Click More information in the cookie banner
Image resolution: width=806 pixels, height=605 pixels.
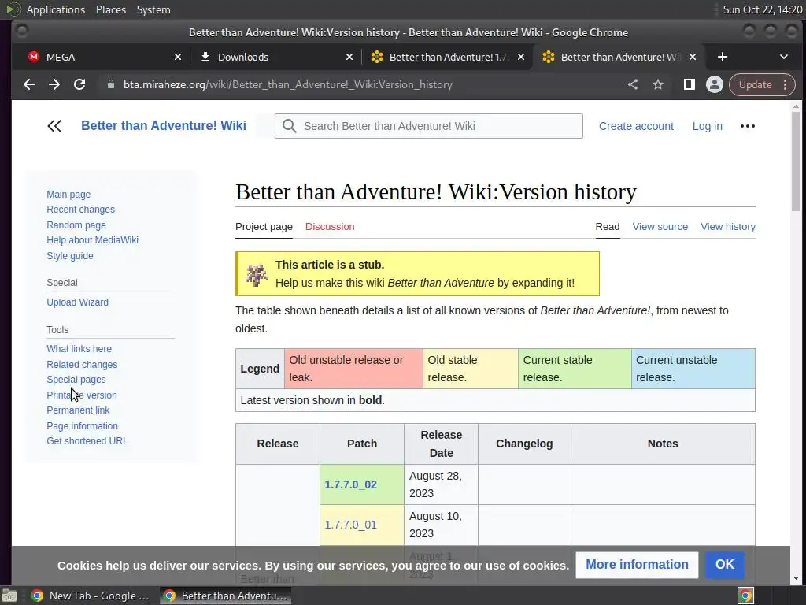tap(637, 565)
